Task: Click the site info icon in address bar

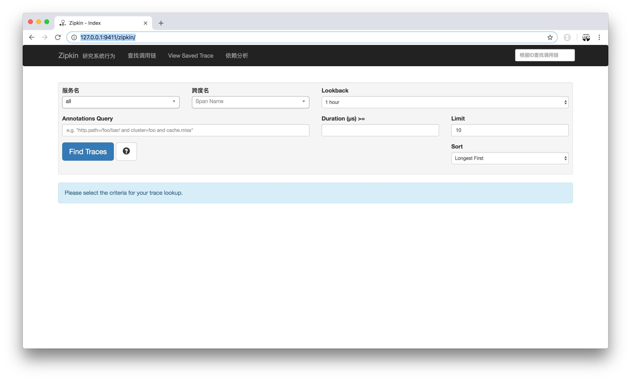Action: 74,37
